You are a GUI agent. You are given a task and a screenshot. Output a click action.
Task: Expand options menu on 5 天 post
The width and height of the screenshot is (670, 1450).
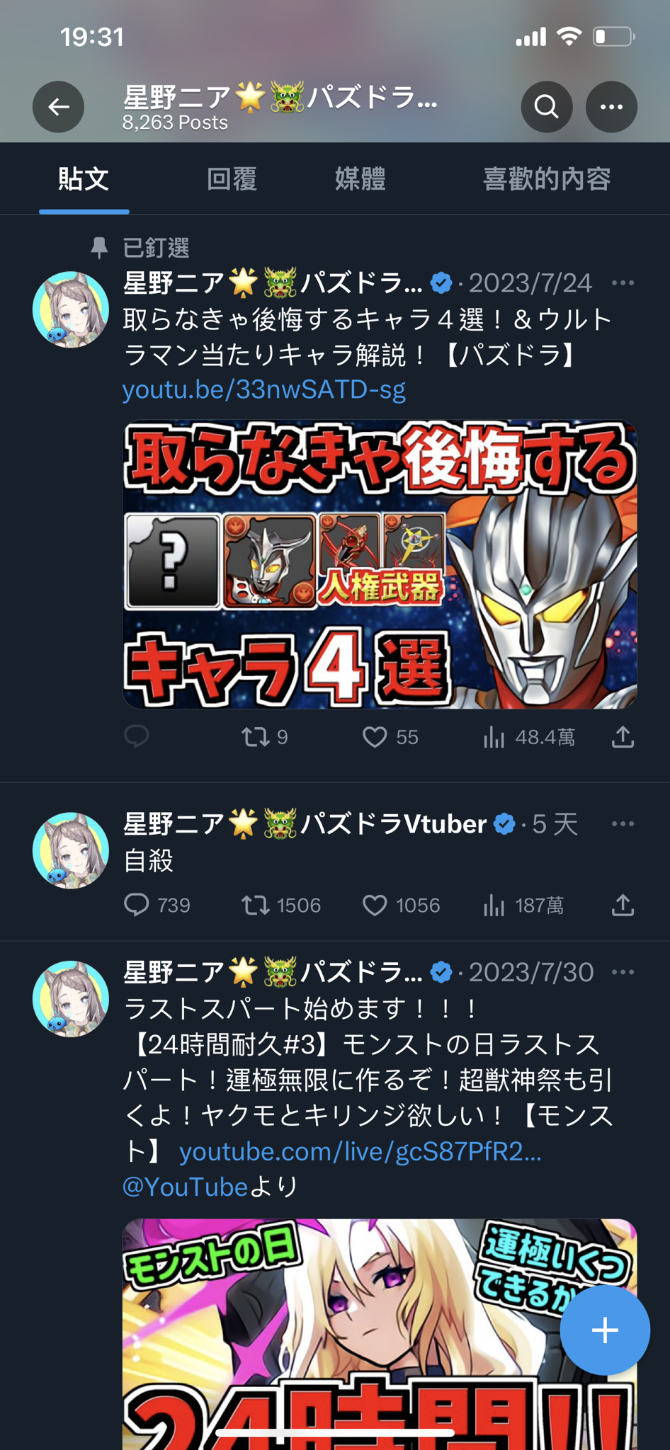pos(623,824)
